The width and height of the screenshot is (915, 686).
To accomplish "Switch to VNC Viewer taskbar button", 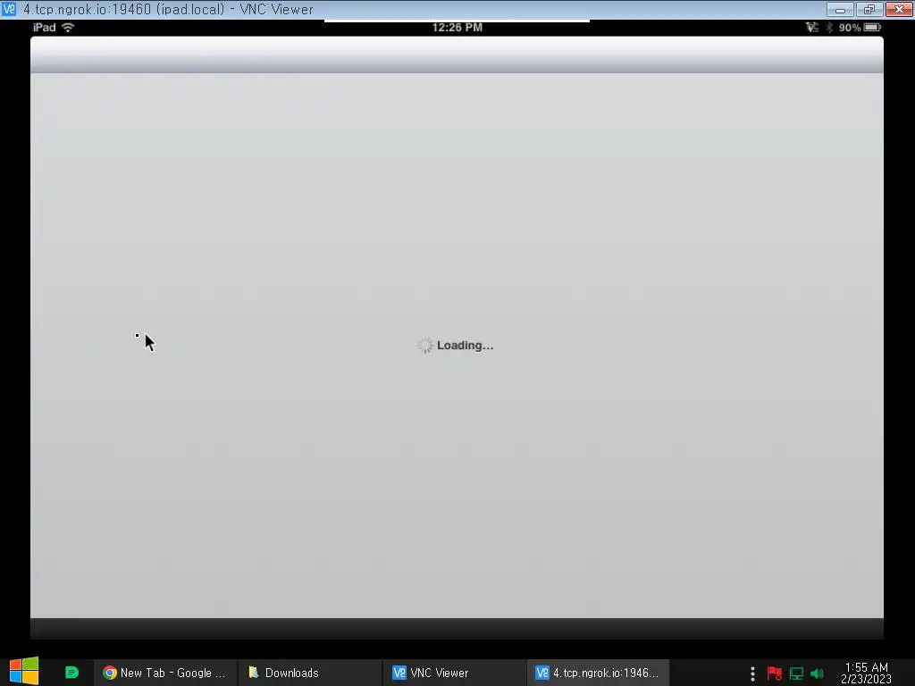I will pyautogui.click(x=454, y=673).
